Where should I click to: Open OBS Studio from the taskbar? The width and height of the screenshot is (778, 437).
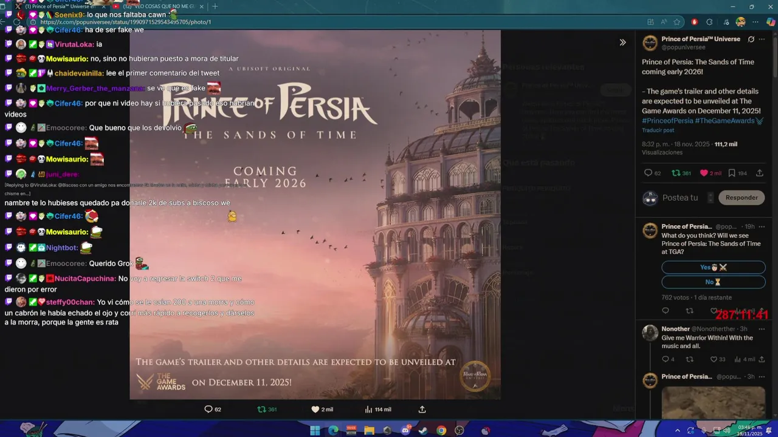tap(460, 431)
